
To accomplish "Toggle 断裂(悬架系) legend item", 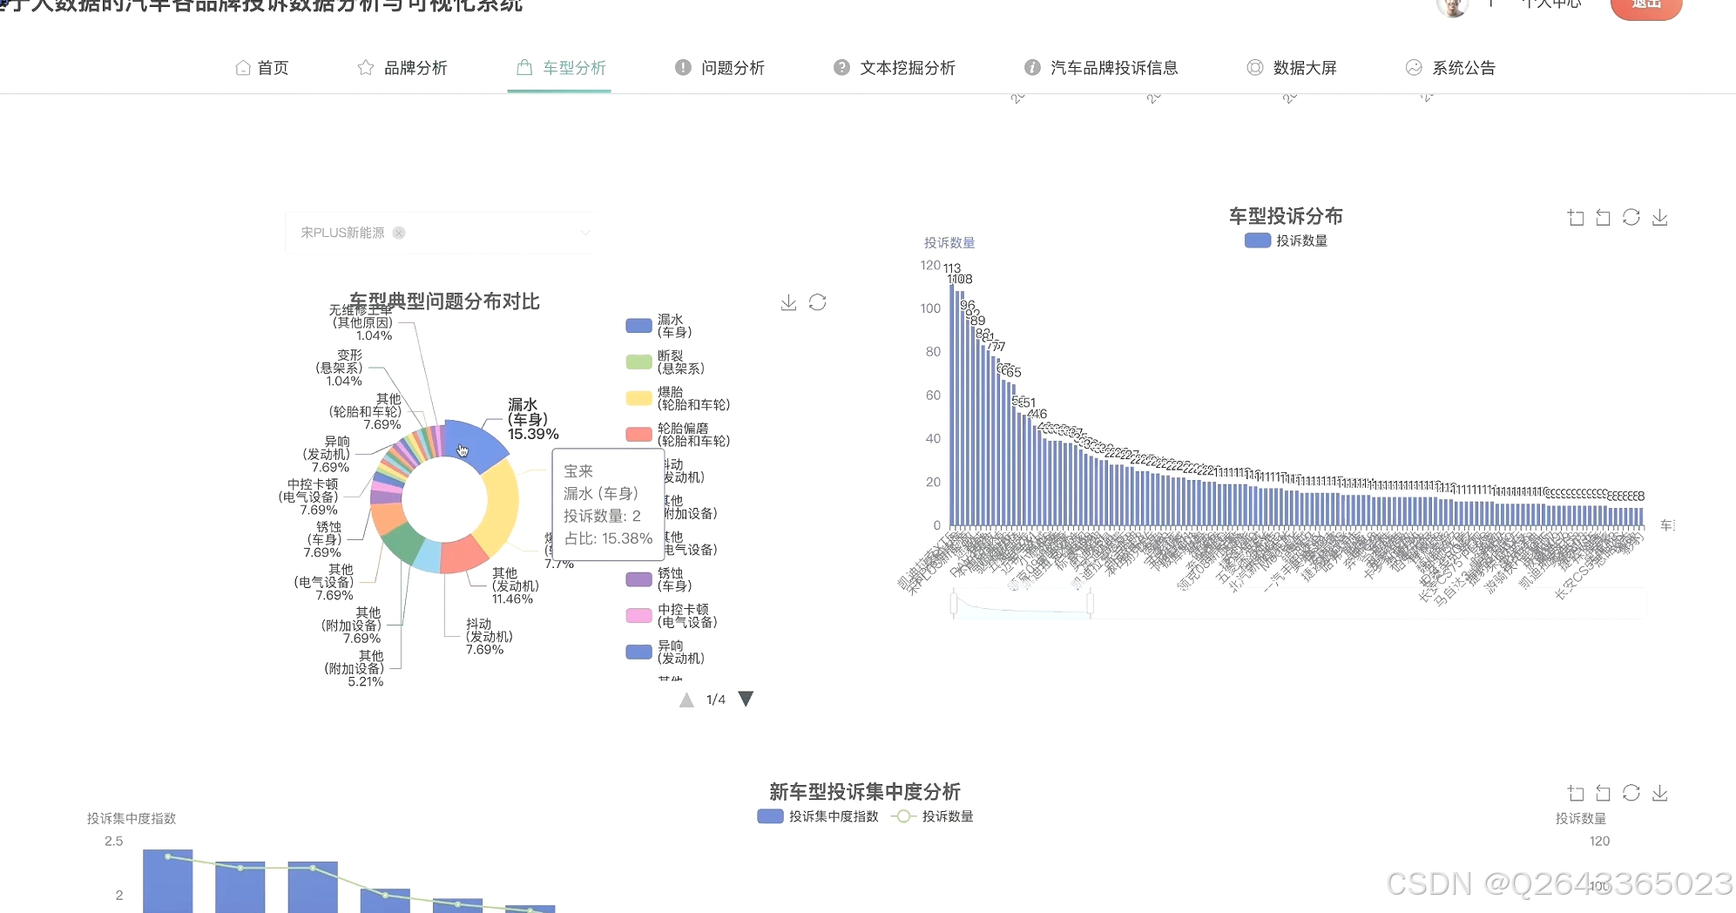I will [x=665, y=362].
